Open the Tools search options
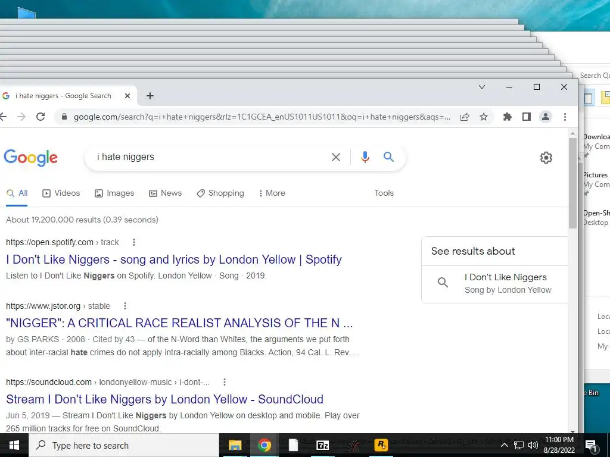 coord(384,193)
